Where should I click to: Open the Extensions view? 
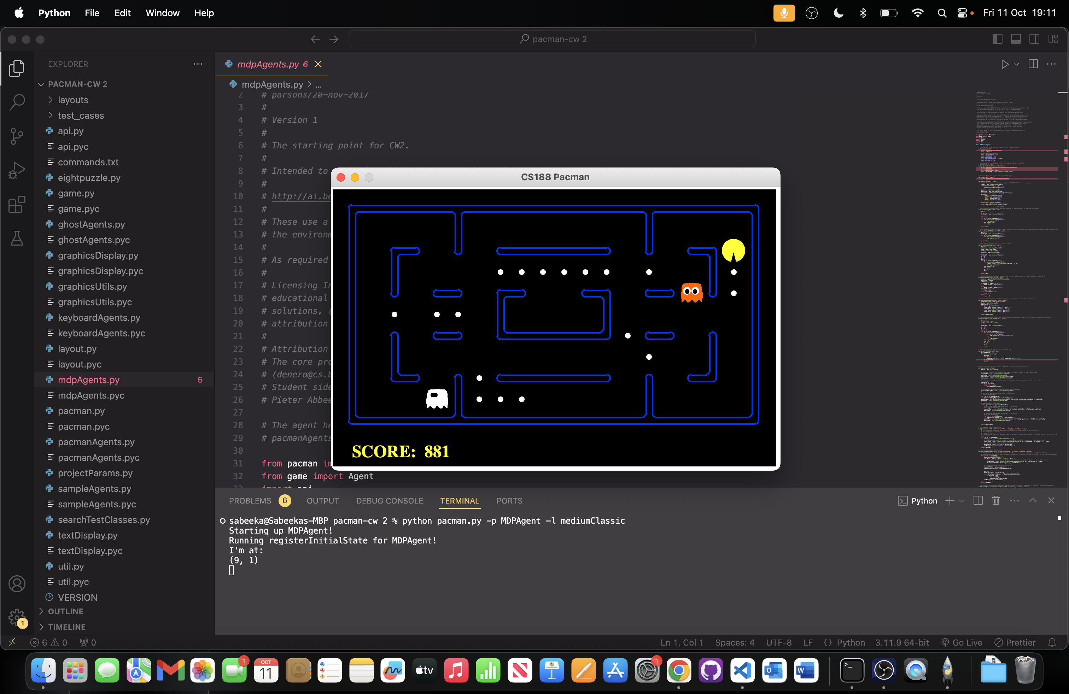coord(17,205)
